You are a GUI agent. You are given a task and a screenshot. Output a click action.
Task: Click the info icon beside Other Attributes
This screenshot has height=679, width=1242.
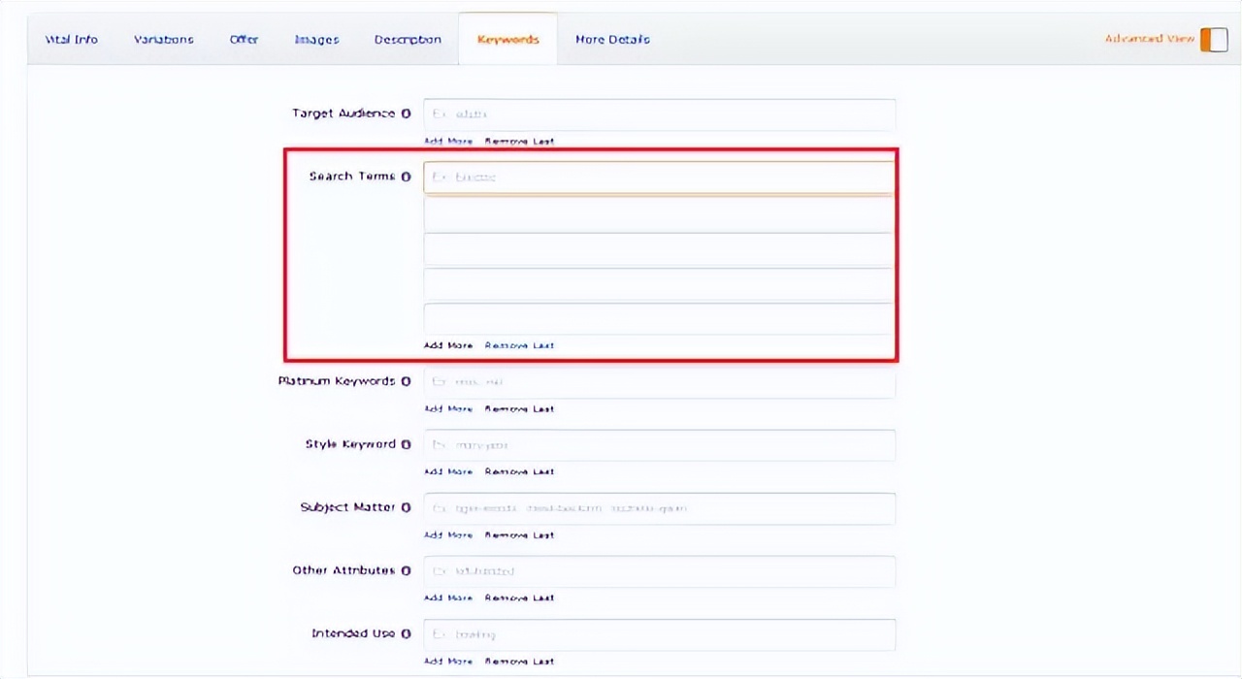[x=406, y=570]
